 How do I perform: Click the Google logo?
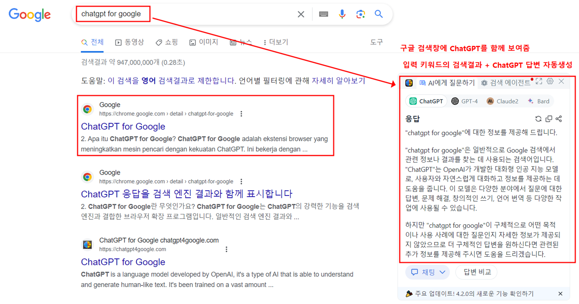[x=30, y=14]
